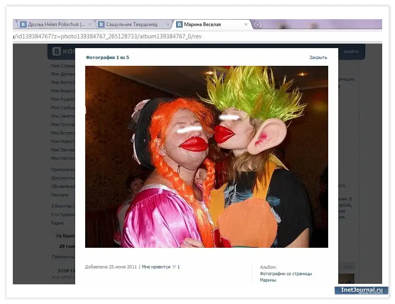Open 'Мои Закладки' in the left menu
Viewport: 395px width, 304px height.
click(63, 150)
